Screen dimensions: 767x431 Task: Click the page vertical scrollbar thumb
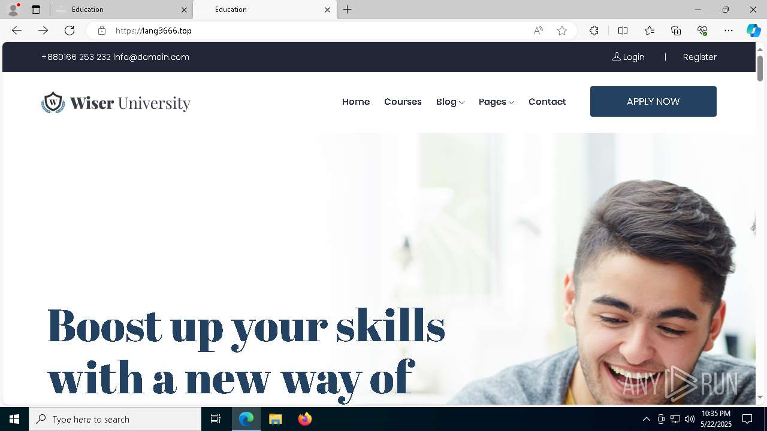point(760,68)
